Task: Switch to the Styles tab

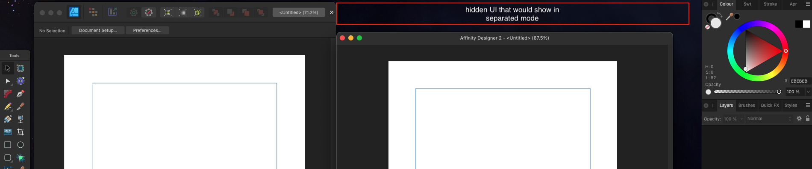Action: (x=791, y=105)
